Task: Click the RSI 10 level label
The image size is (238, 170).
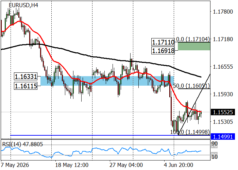Action: (x=215, y=157)
